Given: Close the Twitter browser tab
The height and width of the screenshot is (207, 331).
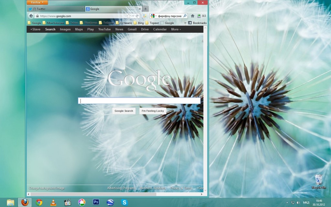Looking at the screenshot, I should [82, 9].
